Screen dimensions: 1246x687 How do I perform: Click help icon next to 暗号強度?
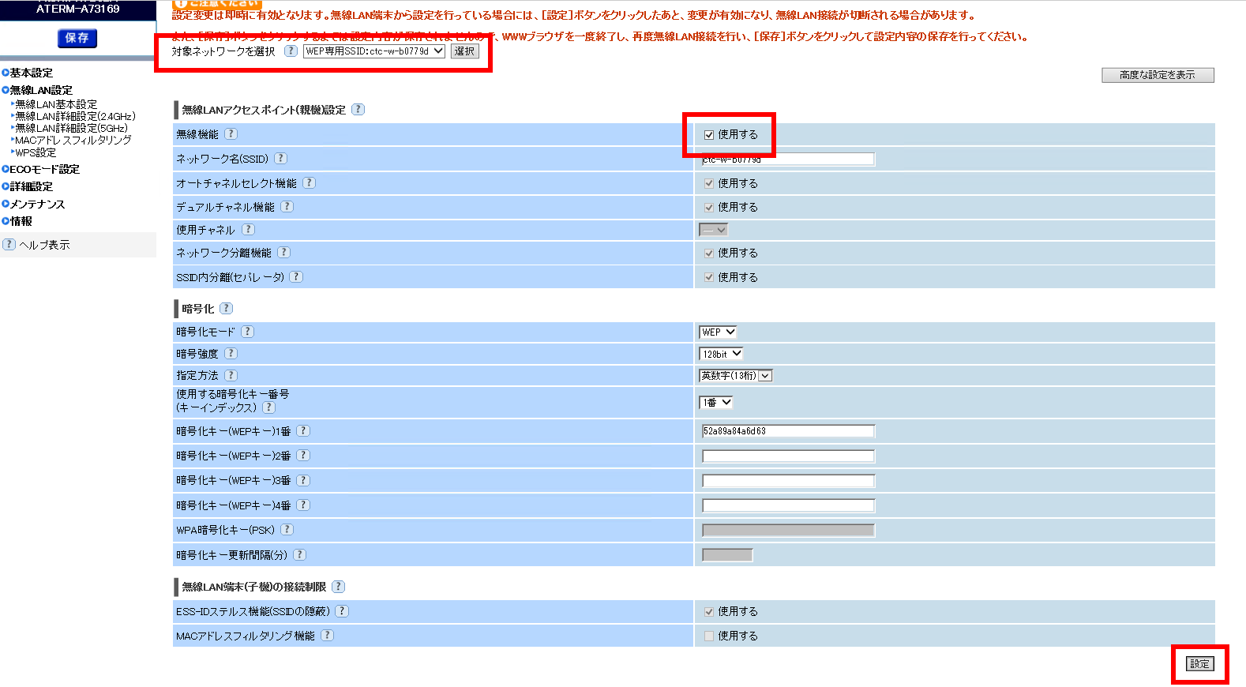(231, 354)
